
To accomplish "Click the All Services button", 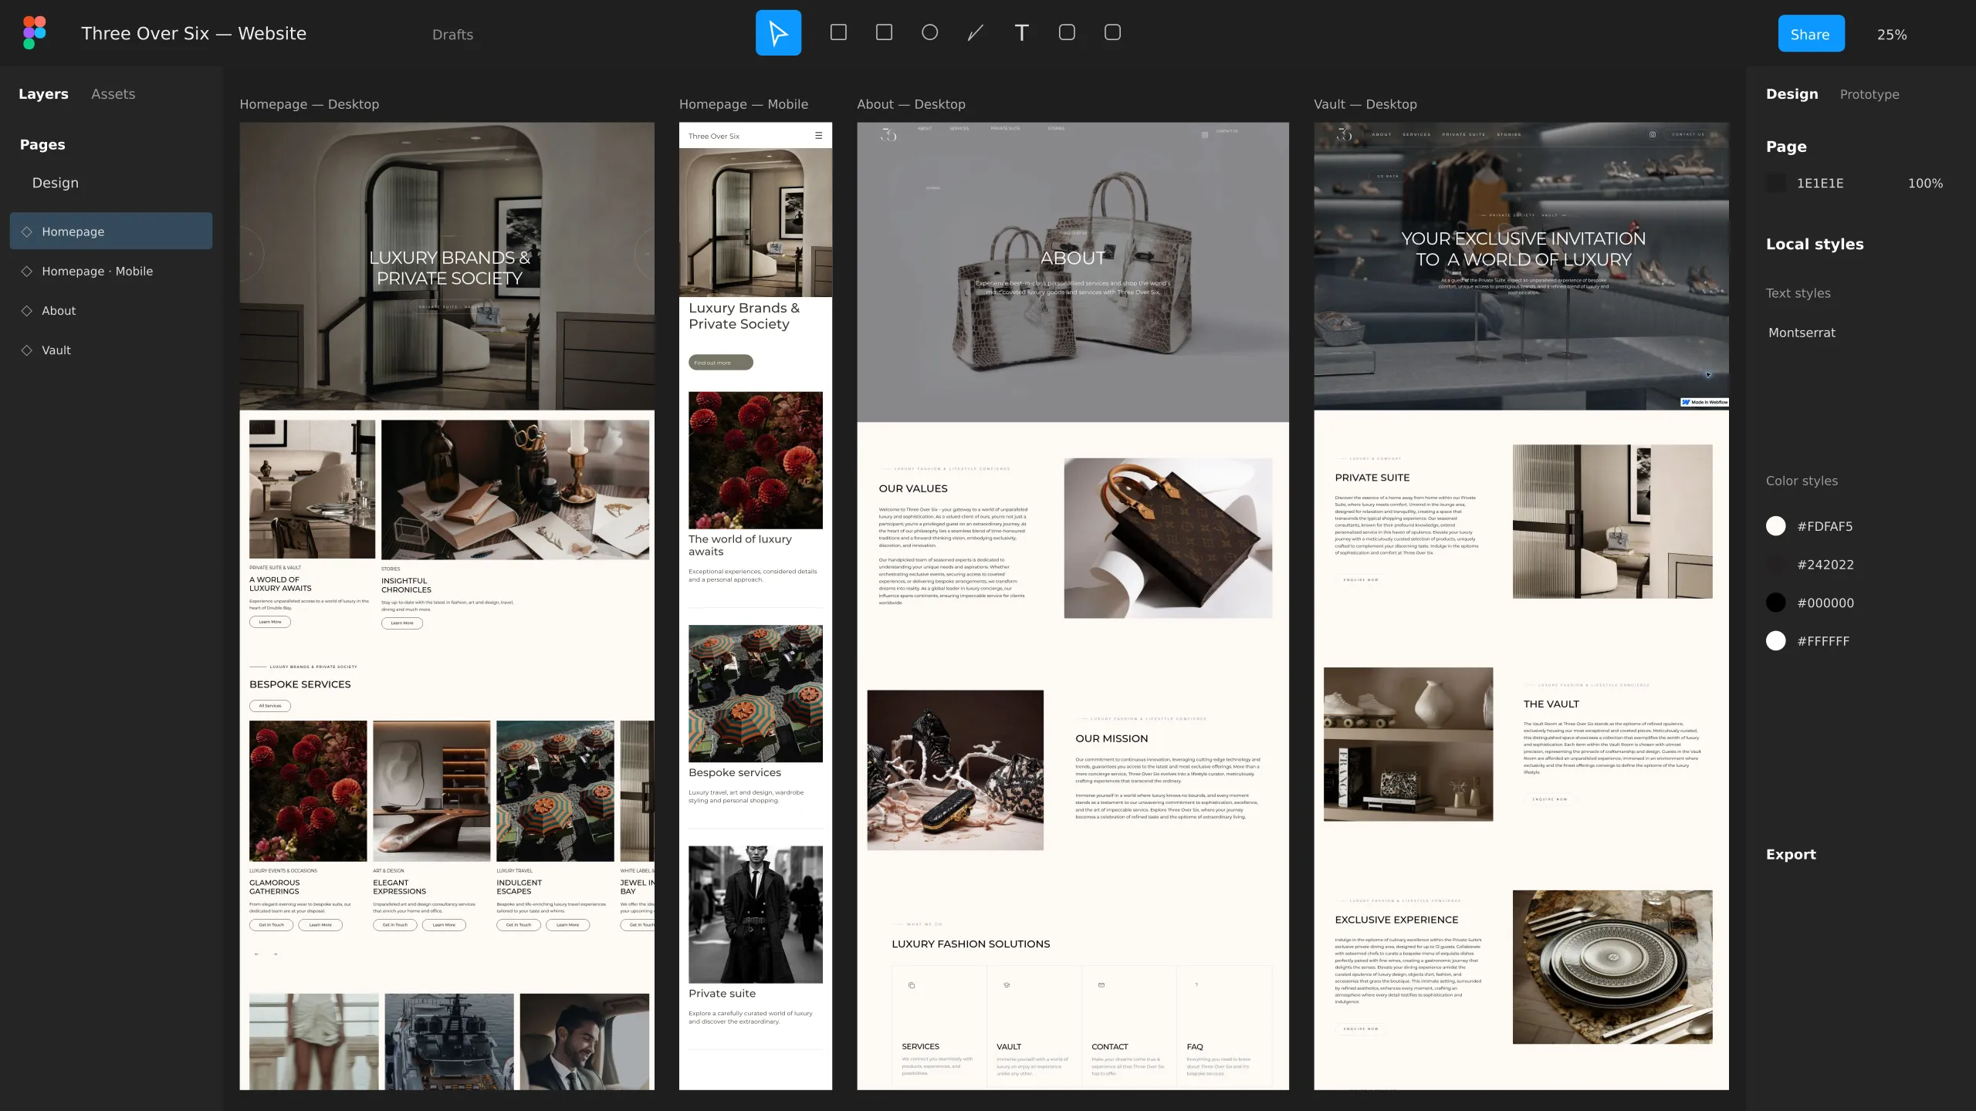I will coord(269,706).
